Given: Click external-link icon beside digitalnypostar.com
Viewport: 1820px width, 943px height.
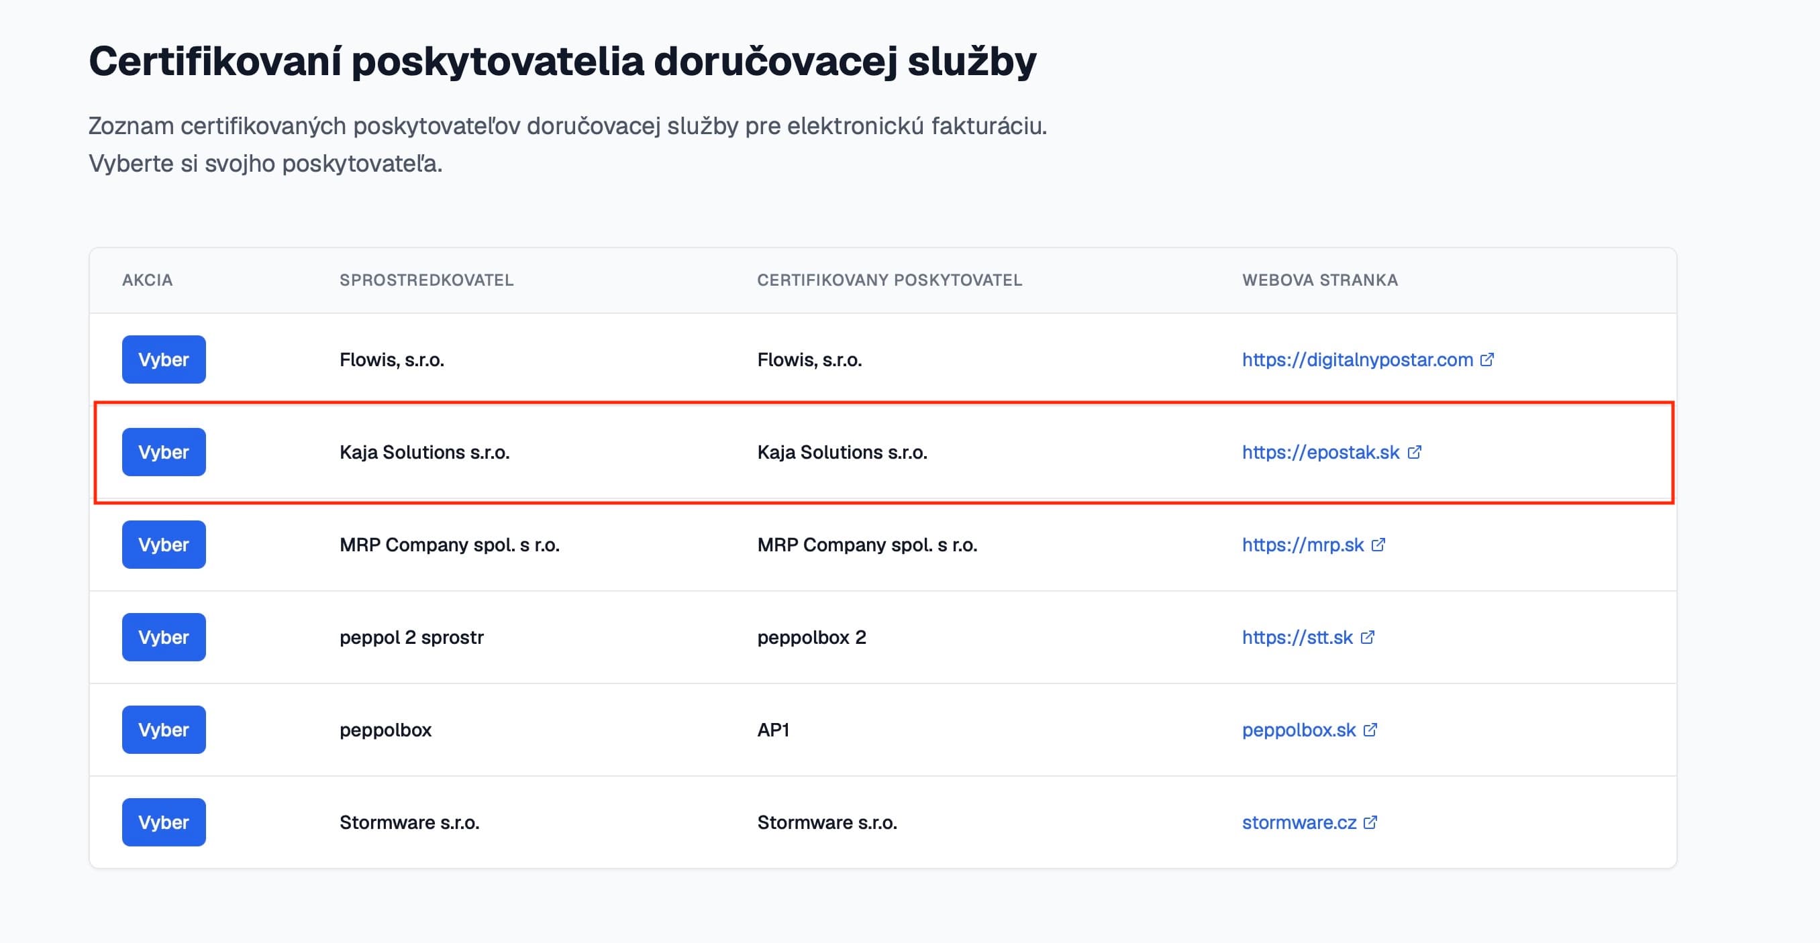Looking at the screenshot, I should [1487, 359].
